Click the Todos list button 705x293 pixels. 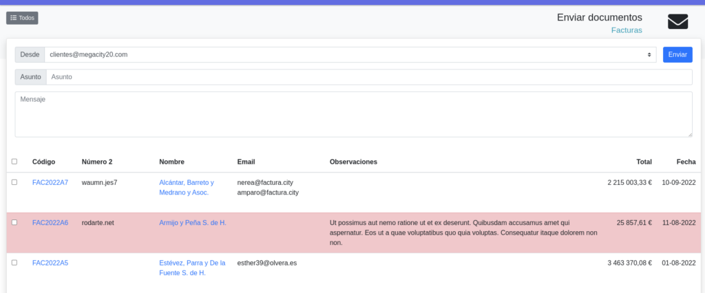pyautogui.click(x=22, y=18)
